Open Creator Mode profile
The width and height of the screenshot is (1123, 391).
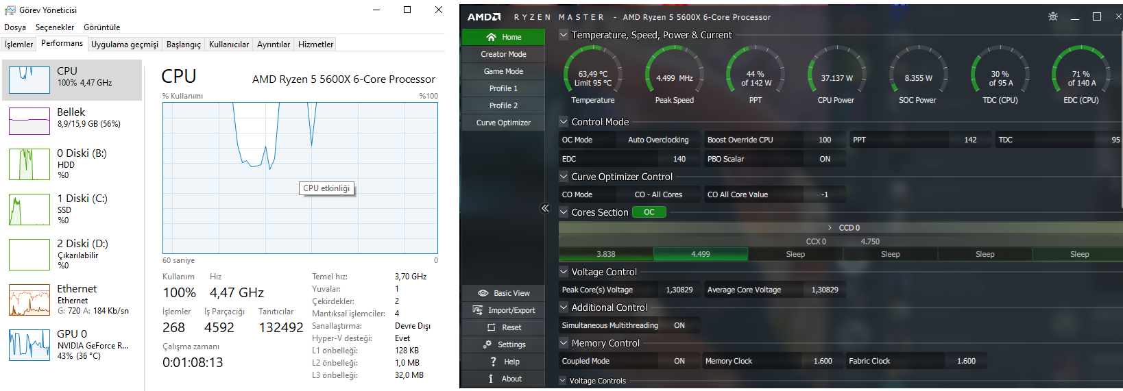pyautogui.click(x=503, y=54)
